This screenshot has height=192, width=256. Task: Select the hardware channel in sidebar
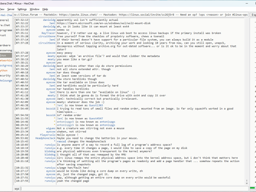pyautogui.click(x=5, y=45)
